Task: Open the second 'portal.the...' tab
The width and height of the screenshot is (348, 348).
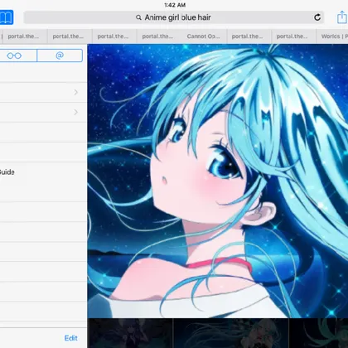Action: pyautogui.click(x=68, y=36)
